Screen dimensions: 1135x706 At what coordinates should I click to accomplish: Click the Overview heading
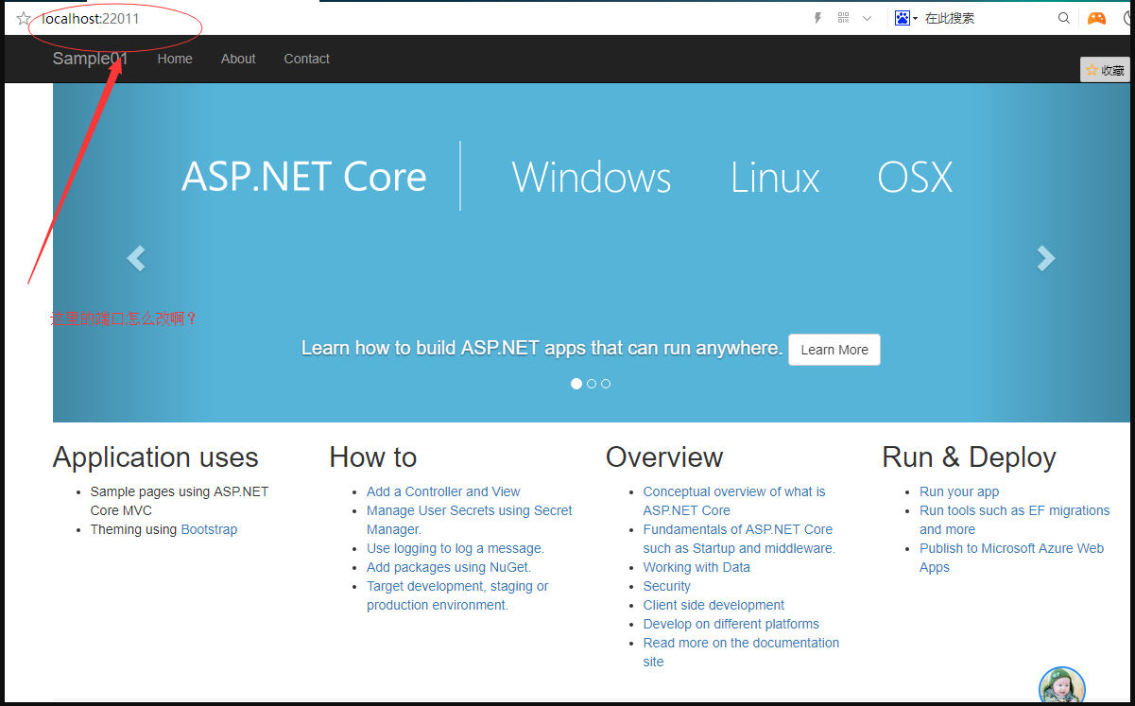[664, 457]
